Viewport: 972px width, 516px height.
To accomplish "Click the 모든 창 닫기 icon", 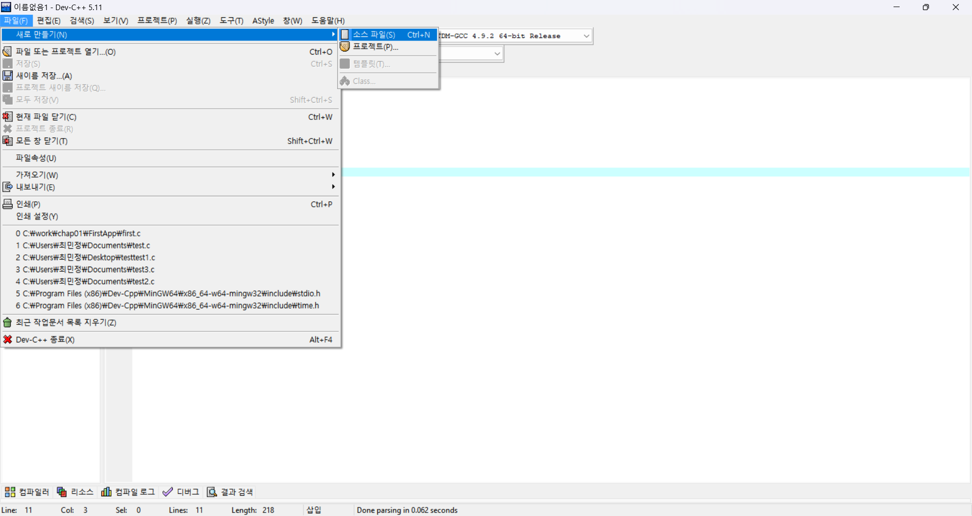I will pos(8,141).
